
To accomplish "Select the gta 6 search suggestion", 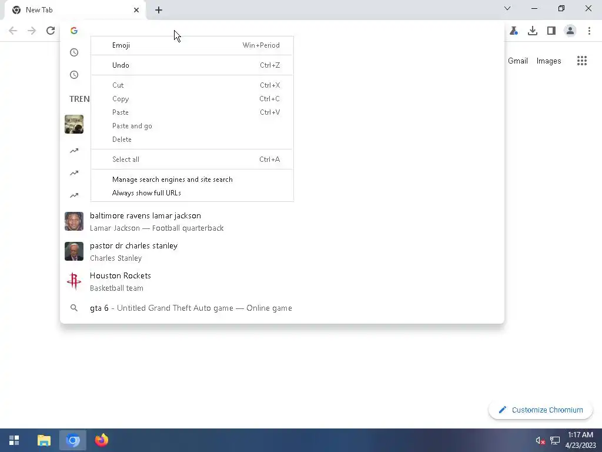I will 282,308.
